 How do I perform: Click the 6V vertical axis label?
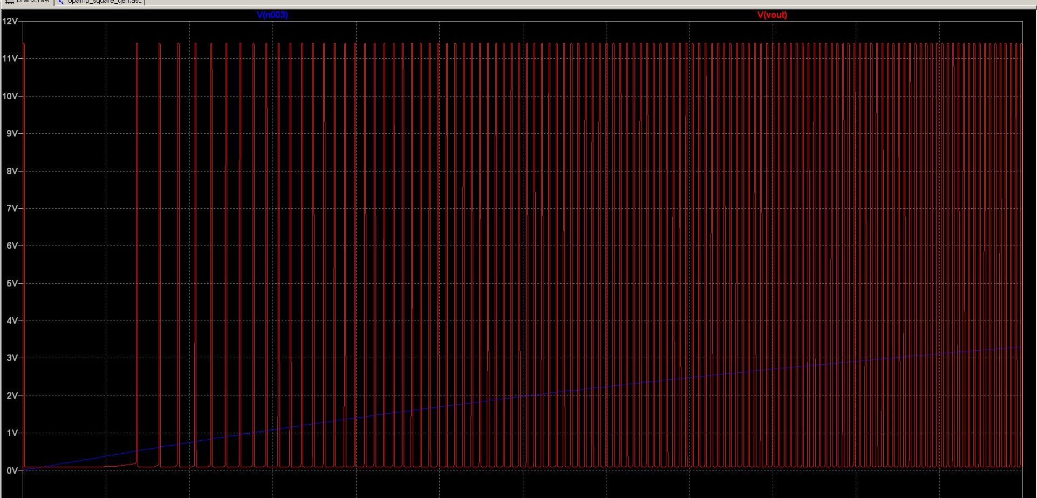tap(12, 245)
